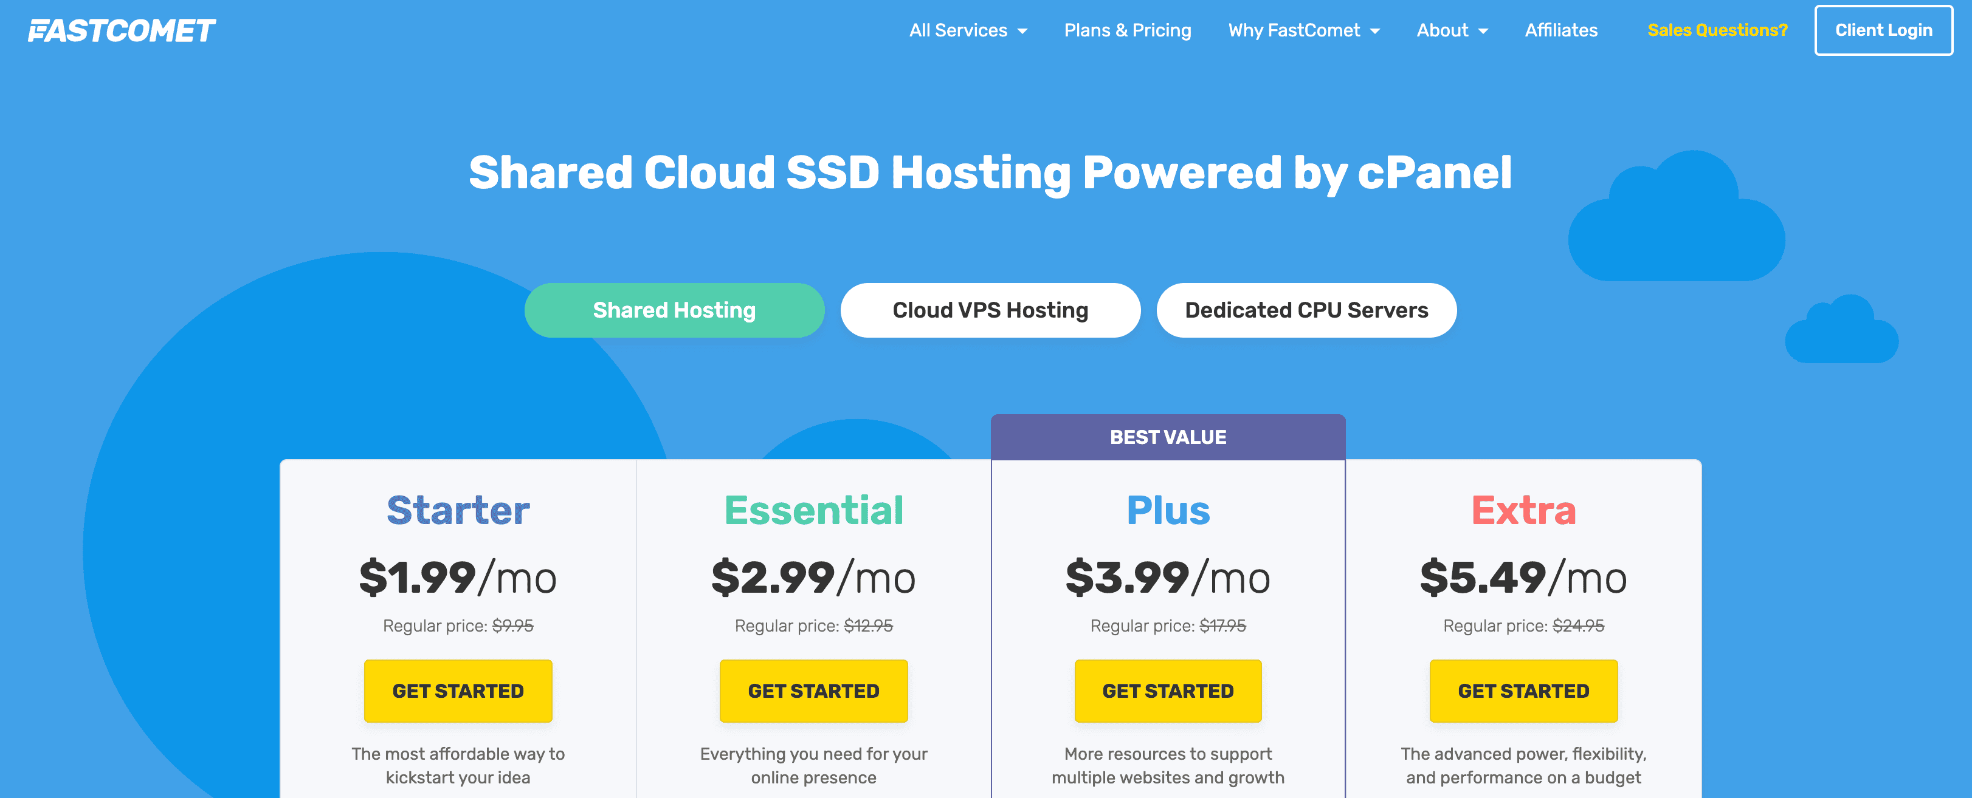Click the regular price $12.95 text

868,626
